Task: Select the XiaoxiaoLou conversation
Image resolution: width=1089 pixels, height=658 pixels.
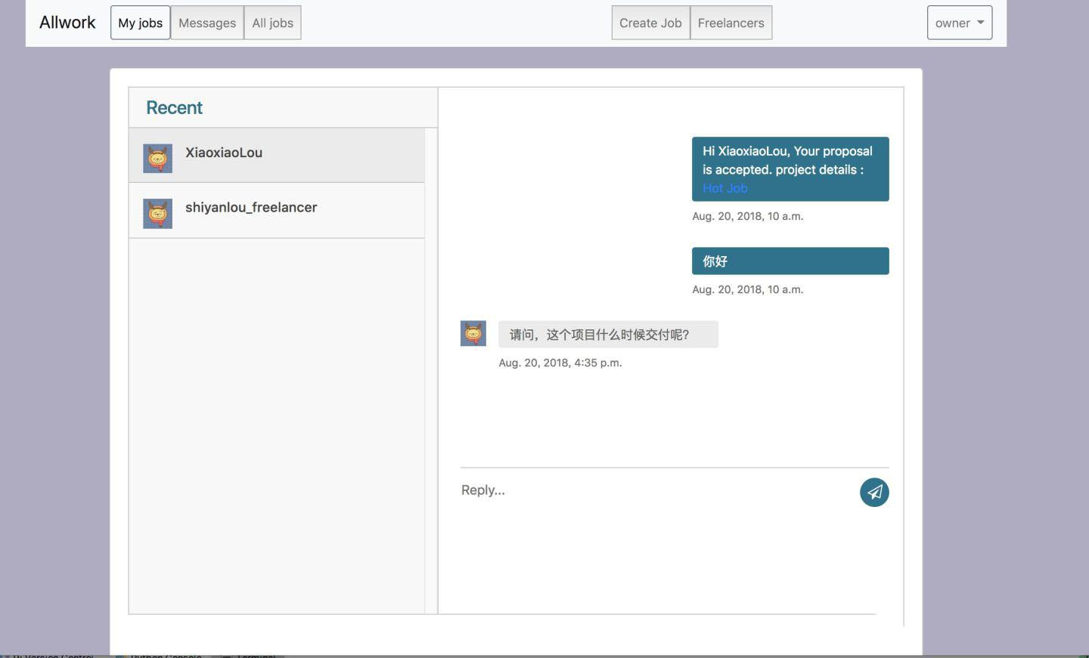Action: 277,155
